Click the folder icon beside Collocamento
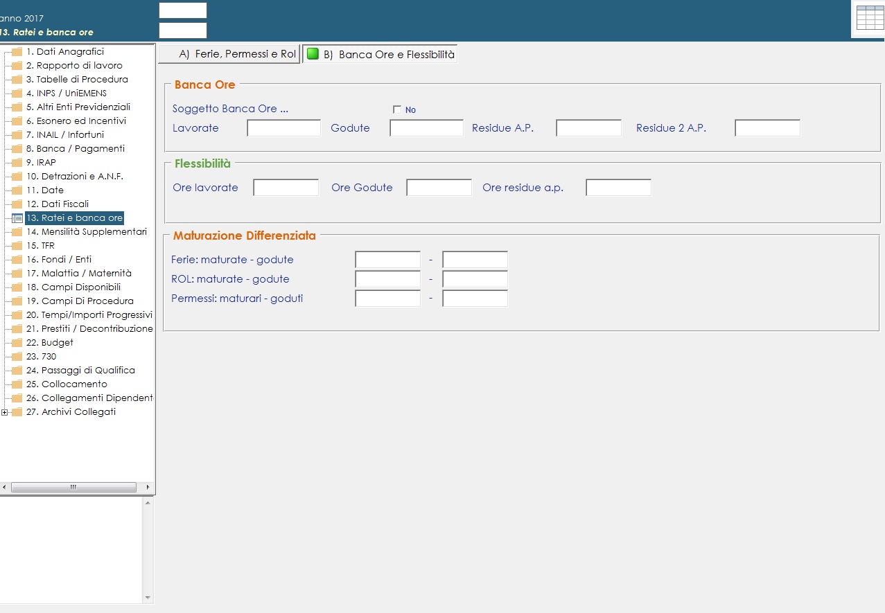The image size is (885, 613). [x=17, y=384]
